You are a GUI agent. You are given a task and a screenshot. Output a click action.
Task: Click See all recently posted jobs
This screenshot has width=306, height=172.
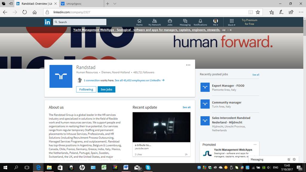[x=256, y=75]
